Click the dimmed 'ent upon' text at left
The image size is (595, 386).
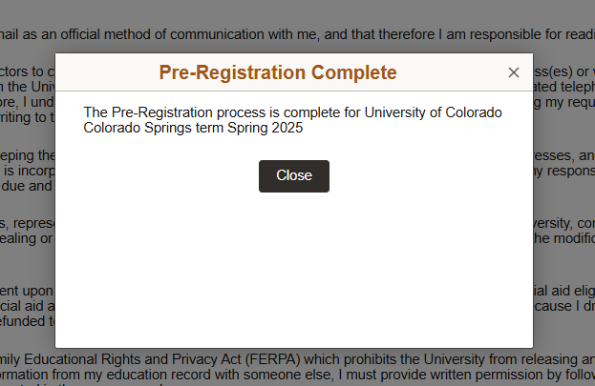pyautogui.click(x=27, y=289)
